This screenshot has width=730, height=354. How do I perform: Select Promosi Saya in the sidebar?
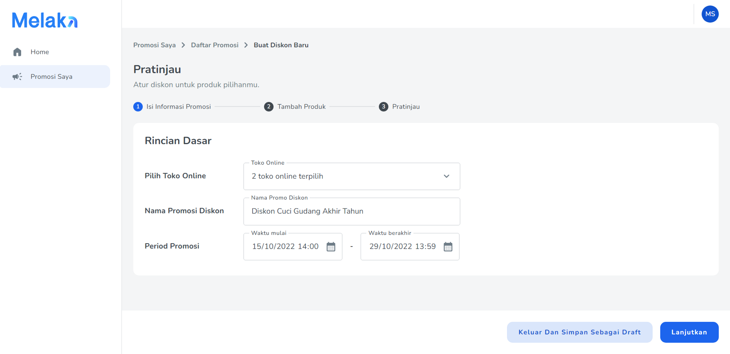(55, 77)
